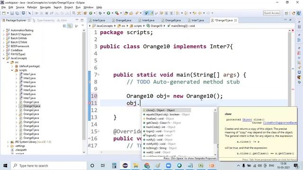Click the Back navigation arrow icon

tap(200, 13)
